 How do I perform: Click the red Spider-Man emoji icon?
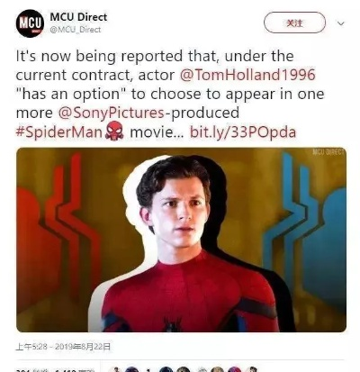point(114,131)
